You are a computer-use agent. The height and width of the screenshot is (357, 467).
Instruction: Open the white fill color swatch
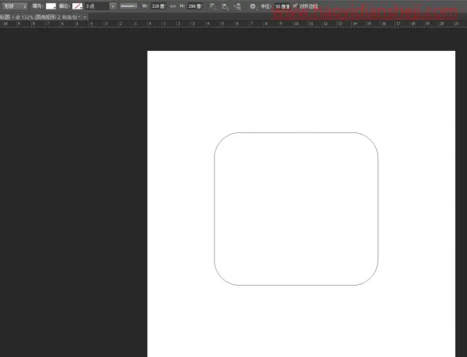[x=51, y=6]
